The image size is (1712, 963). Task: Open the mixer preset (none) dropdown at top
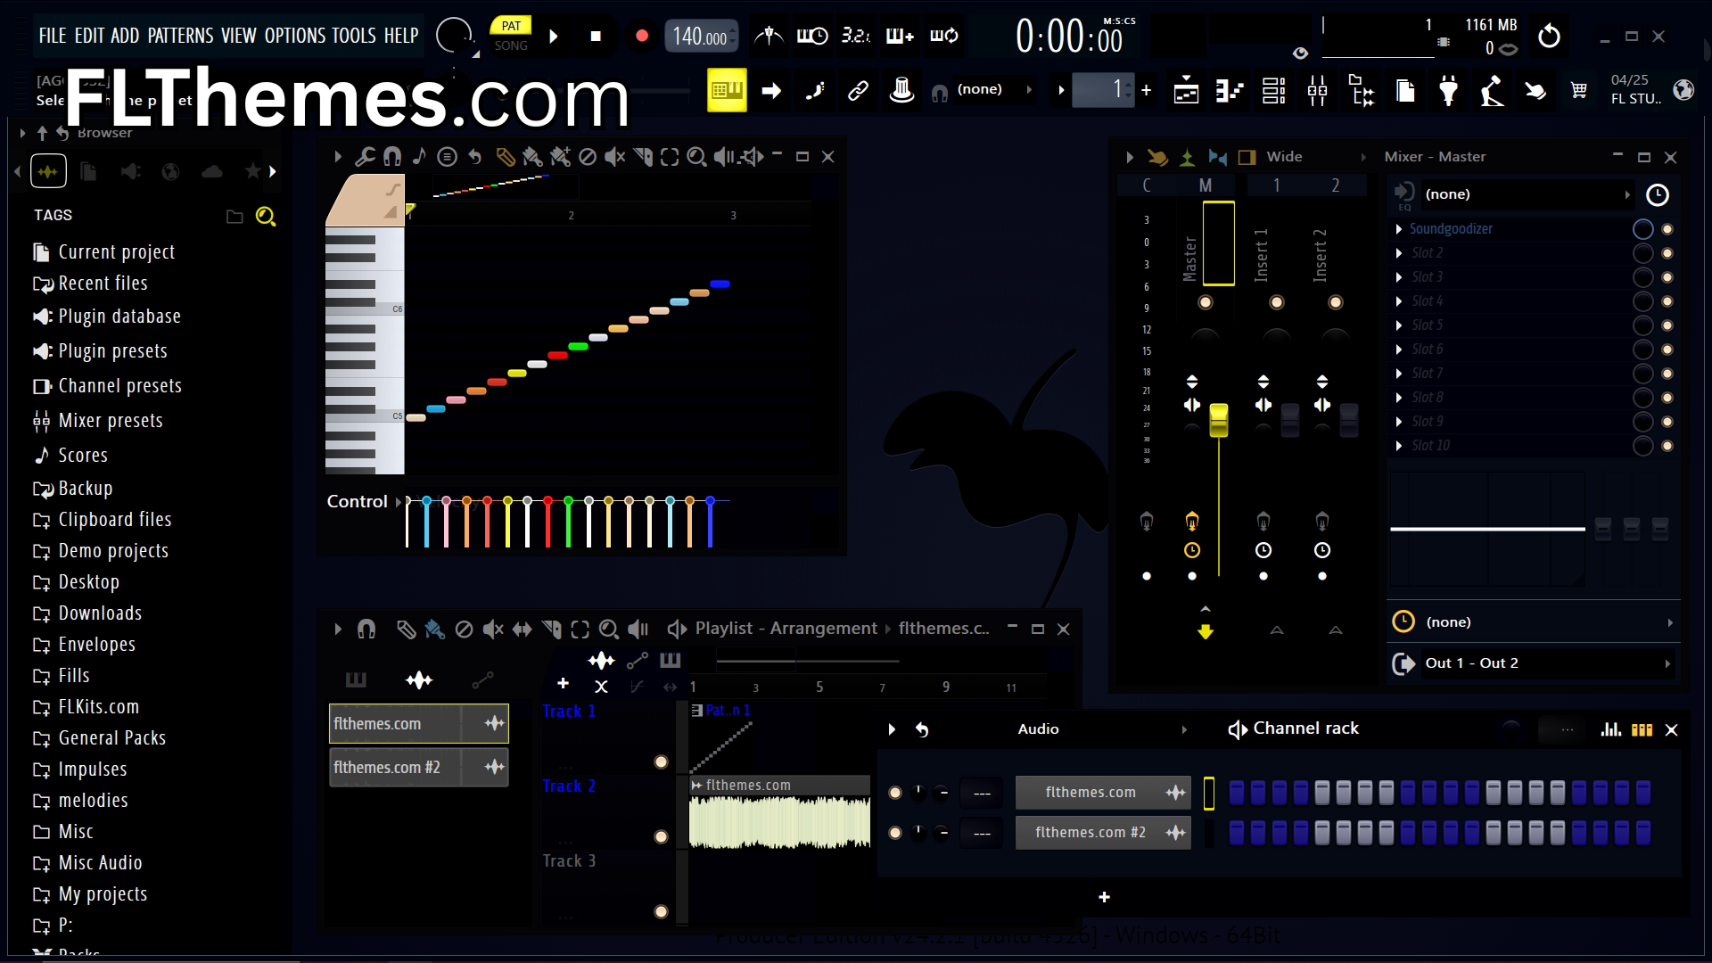[1527, 194]
